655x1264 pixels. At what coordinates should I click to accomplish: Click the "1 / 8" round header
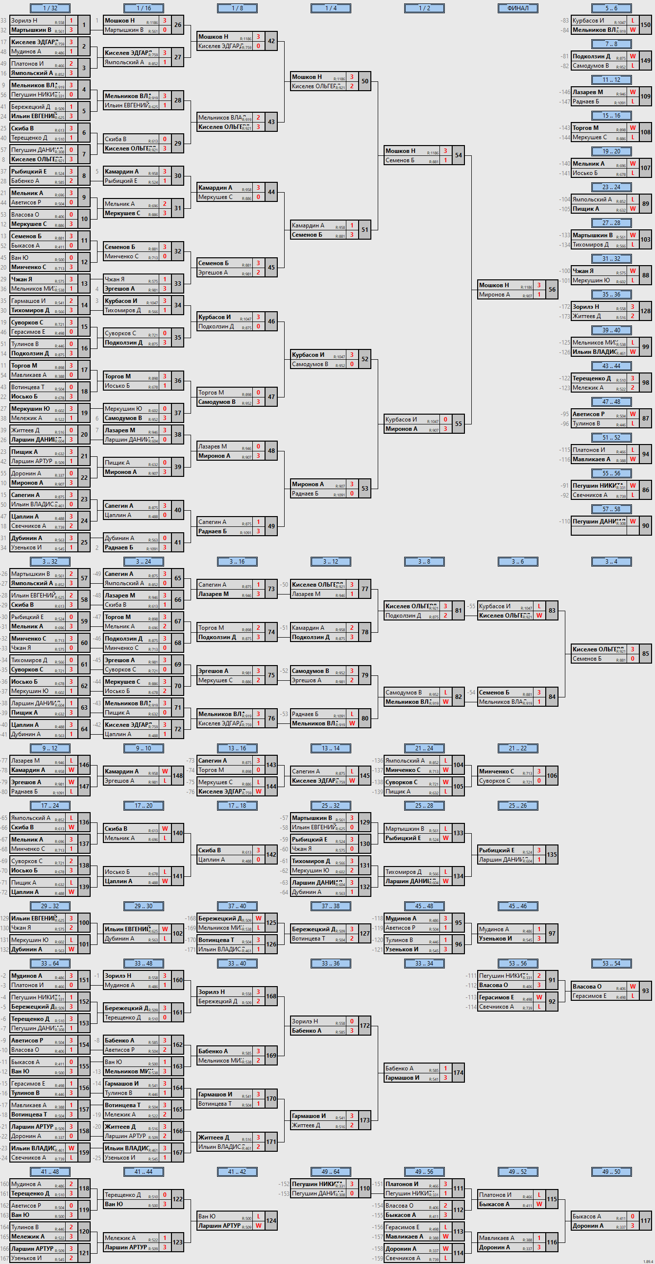238,8
